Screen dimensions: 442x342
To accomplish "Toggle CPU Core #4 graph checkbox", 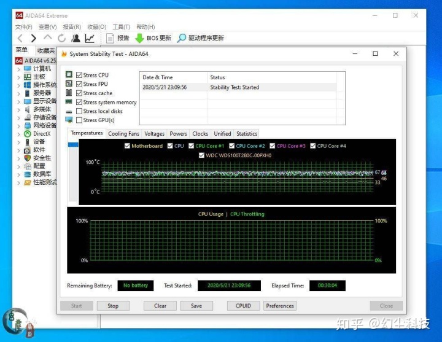I will [312, 146].
